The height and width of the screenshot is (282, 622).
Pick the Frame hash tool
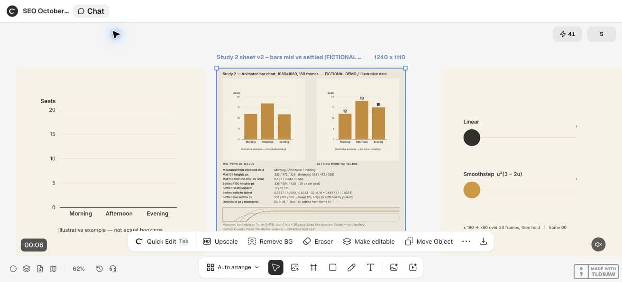coord(314,267)
